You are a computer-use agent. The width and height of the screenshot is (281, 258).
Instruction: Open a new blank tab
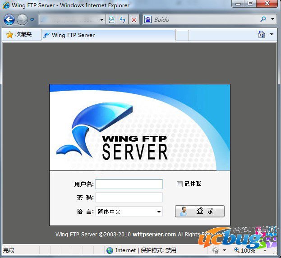coord(182,36)
